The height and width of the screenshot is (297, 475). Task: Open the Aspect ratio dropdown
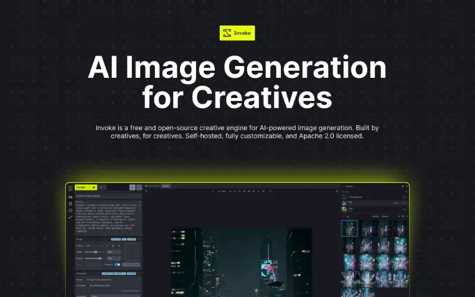click(x=94, y=246)
